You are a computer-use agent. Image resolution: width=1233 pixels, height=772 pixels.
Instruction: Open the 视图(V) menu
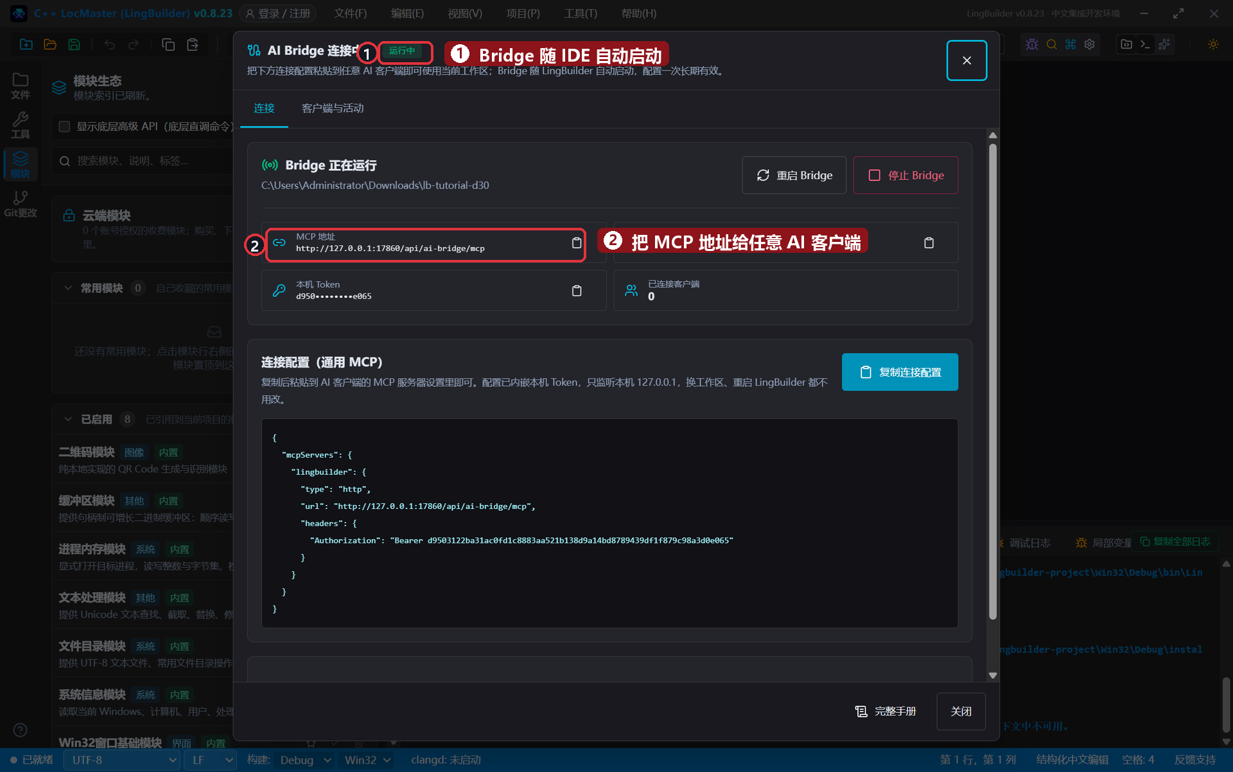coord(465,13)
